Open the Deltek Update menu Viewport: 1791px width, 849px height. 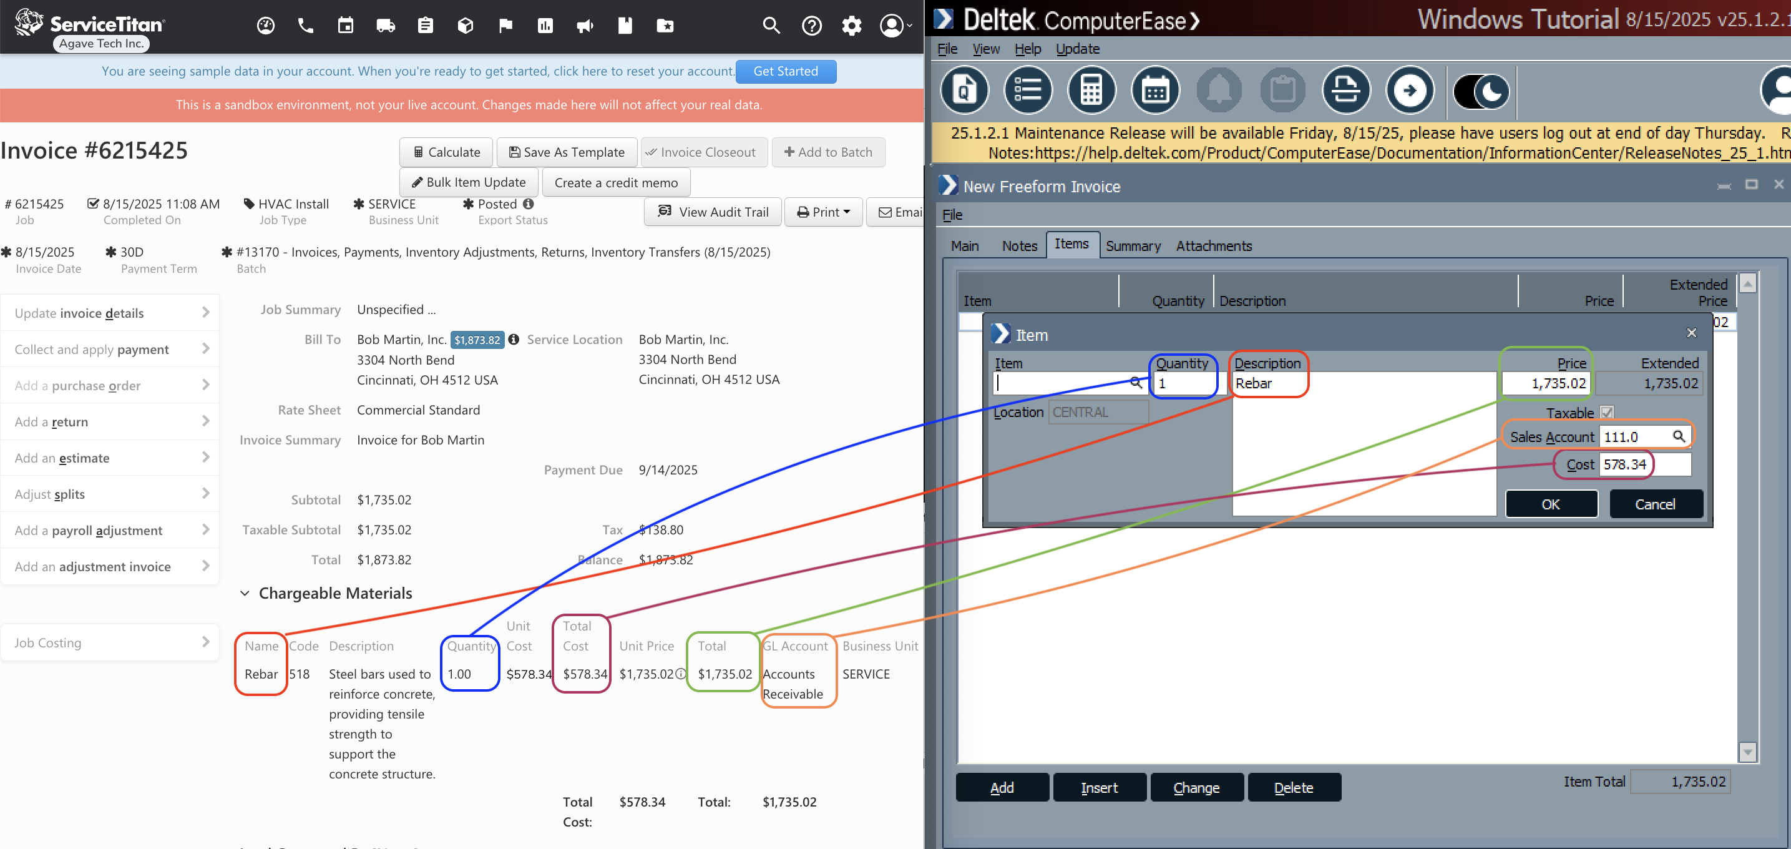click(x=1078, y=49)
